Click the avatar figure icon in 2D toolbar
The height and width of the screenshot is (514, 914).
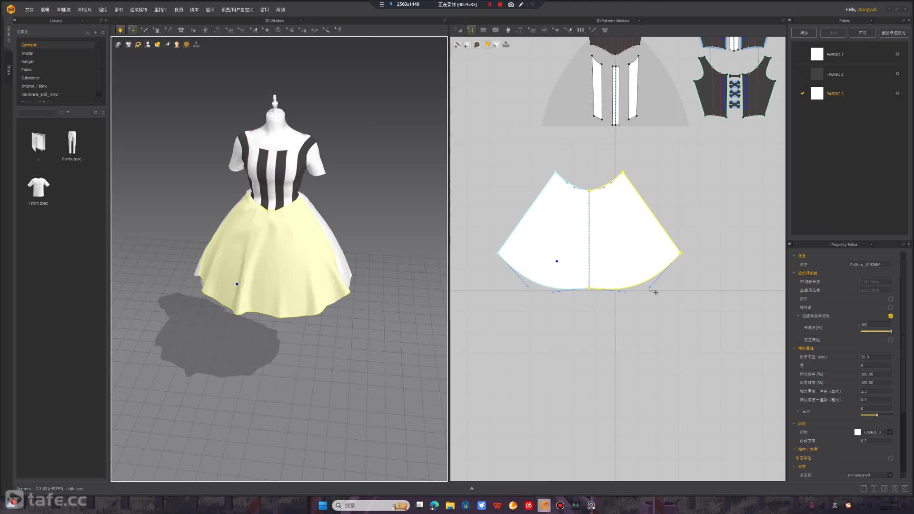pos(508,30)
